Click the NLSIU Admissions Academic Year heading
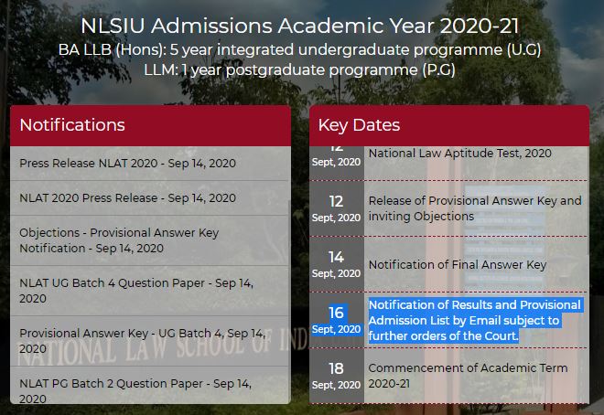604x415 pixels. [300, 25]
